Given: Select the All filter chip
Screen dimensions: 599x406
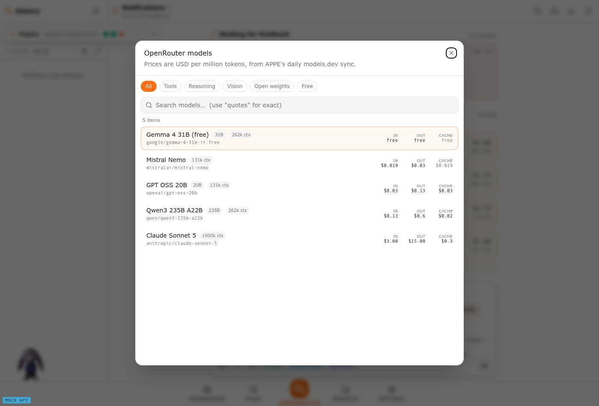Looking at the screenshot, I should tap(148, 86).
